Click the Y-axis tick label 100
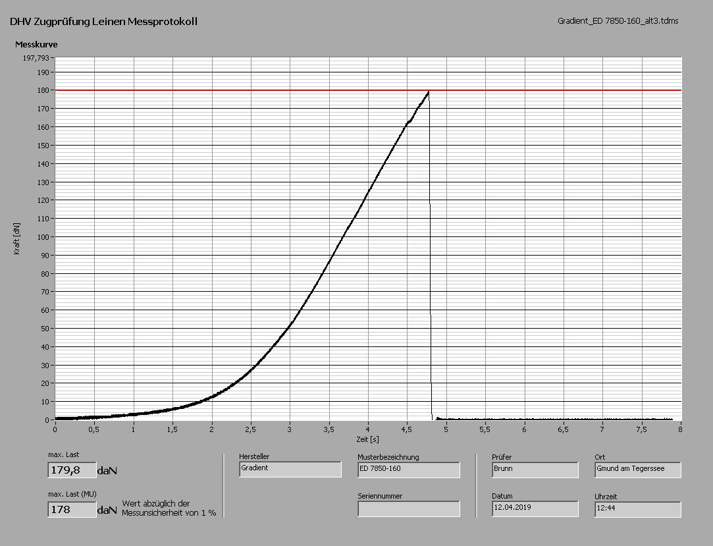The image size is (713, 546). 43,237
